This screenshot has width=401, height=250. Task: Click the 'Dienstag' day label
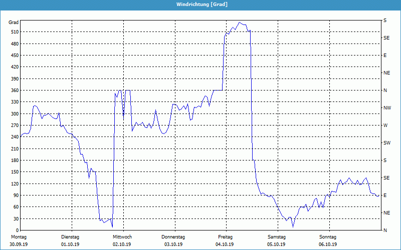tap(70, 237)
